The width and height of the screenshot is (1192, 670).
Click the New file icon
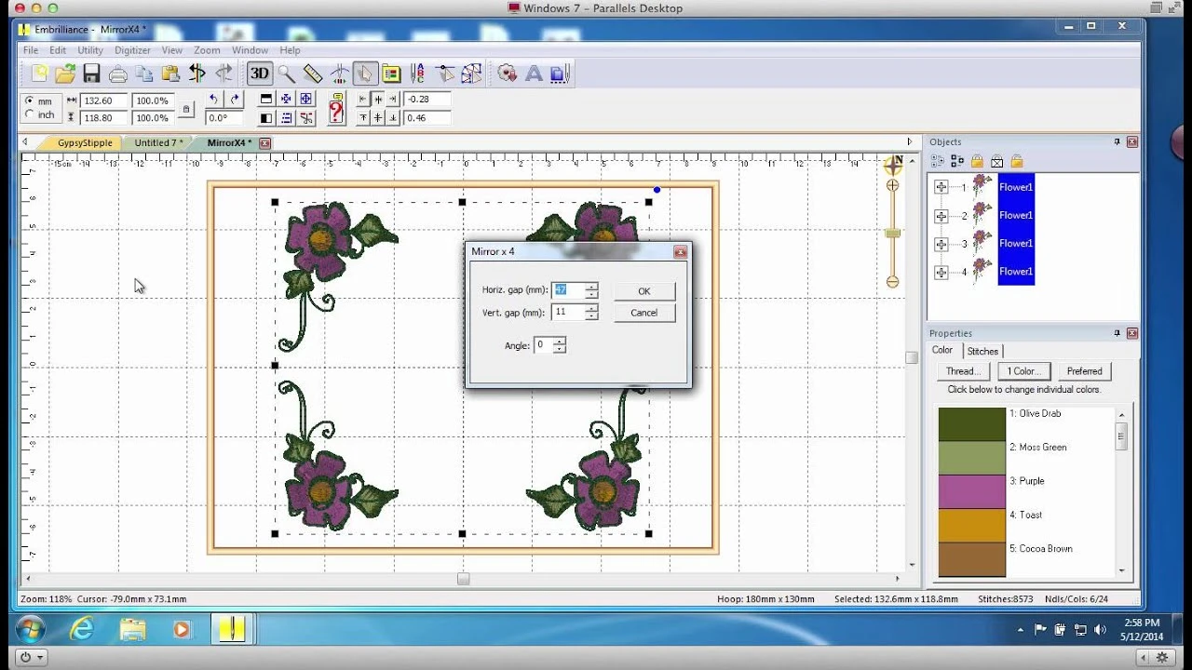[x=39, y=74]
